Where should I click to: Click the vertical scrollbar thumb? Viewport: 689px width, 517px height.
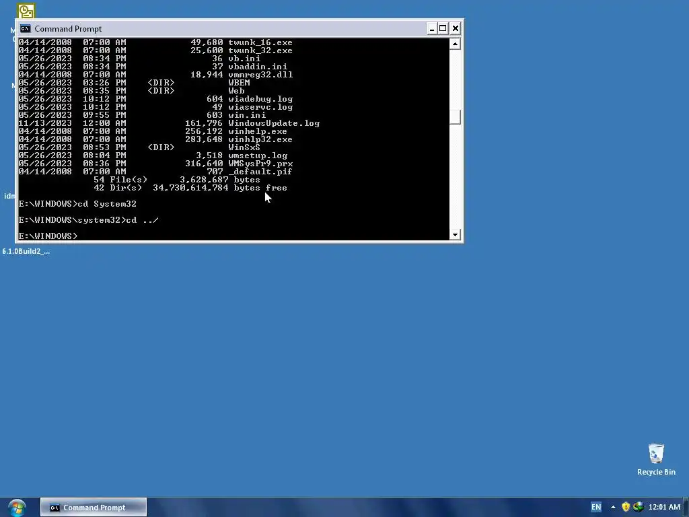(455, 117)
